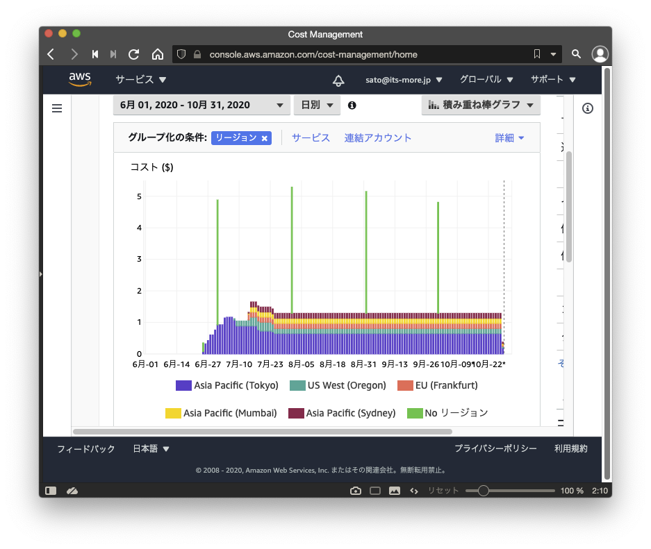The image size is (651, 549).
Task: Expand the 日別 granularity dropdown
Action: click(317, 105)
